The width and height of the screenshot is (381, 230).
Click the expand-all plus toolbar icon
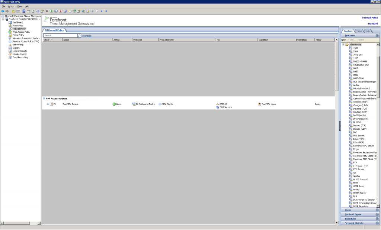pos(92,11)
